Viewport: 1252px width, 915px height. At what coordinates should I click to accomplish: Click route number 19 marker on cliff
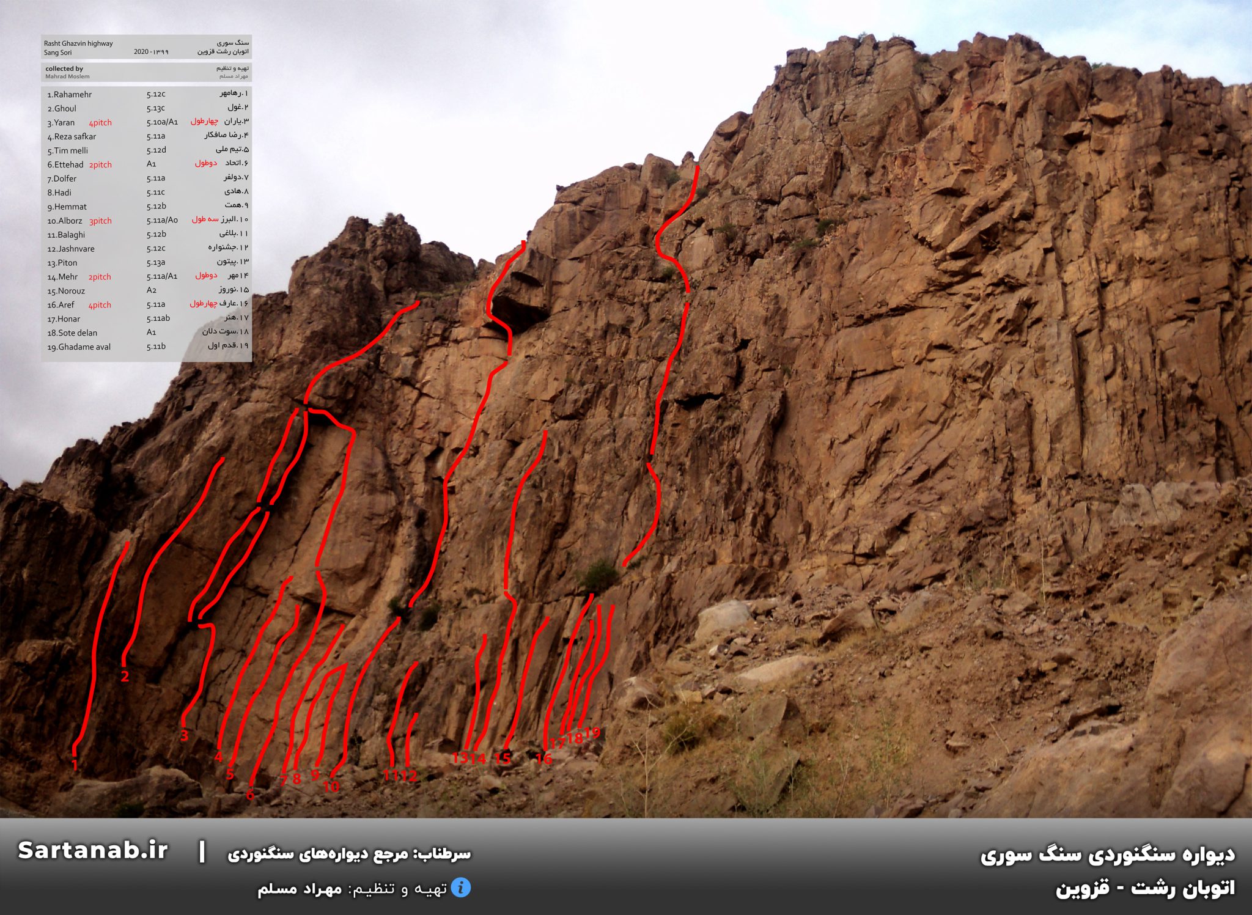click(592, 732)
